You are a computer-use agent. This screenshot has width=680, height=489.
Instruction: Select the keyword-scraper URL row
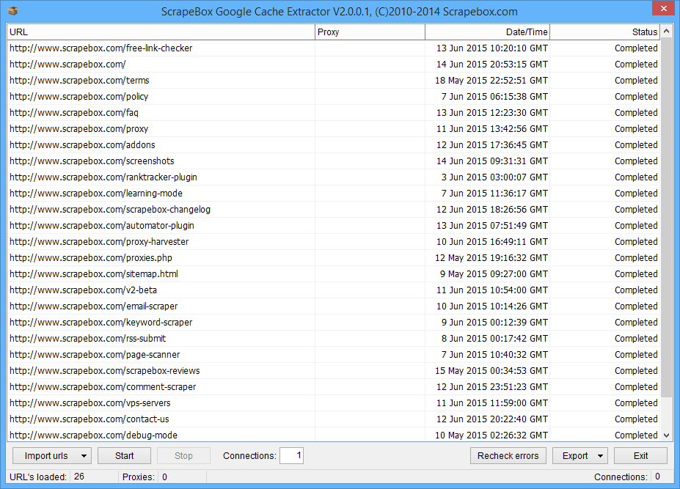click(100, 323)
